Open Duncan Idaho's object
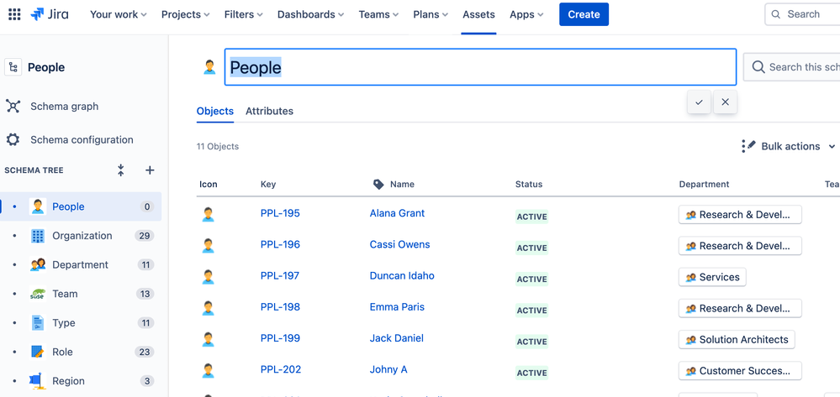 coord(402,275)
